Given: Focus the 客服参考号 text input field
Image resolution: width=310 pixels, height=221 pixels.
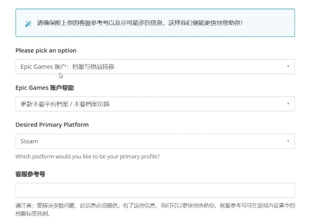Looking at the screenshot, I should point(155,190).
